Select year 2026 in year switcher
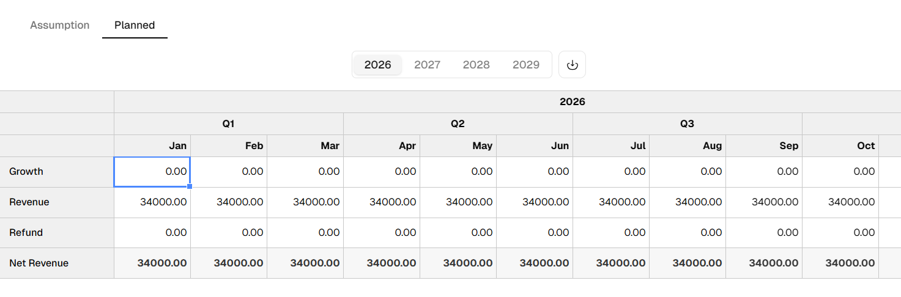The height and width of the screenshot is (297, 901). tap(377, 65)
